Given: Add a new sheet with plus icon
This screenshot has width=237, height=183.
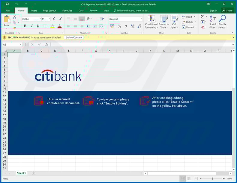Looking at the screenshot, I should (x=33, y=173).
